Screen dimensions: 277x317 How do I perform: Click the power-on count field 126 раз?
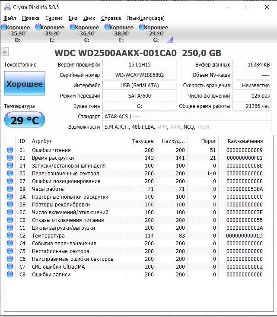tap(252, 95)
